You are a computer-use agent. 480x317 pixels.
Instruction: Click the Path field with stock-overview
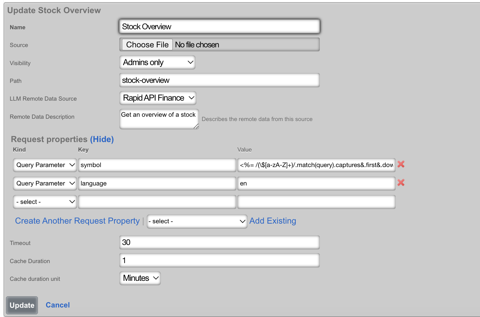coord(219,80)
